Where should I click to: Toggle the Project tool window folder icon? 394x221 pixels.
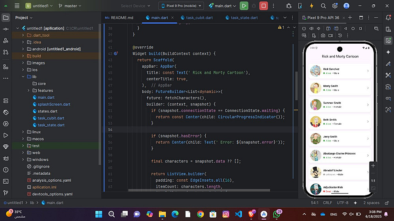tap(6, 18)
